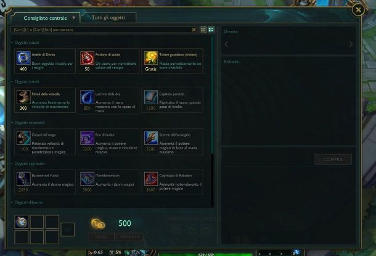The height and width of the screenshot is (256, 376).
Task: Select the Anello di Doran item icon
Action: click(23, 58)
